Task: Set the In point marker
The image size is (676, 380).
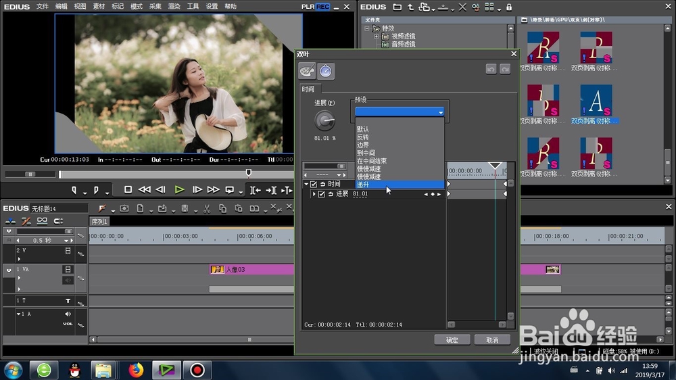Action: (x=74, y=190)
